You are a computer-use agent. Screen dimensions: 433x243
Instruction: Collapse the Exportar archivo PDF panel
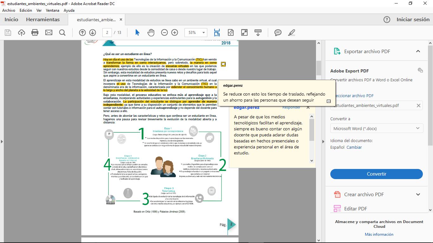point(418,51)
